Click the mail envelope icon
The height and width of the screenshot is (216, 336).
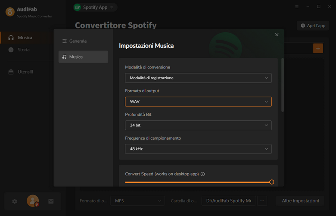[x=51, y=201]
